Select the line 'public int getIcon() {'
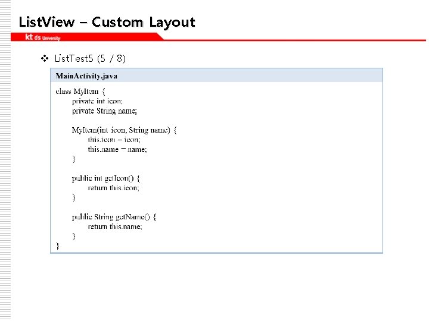The height and width of the screenshot is (321, 429). tap(106, 178)
